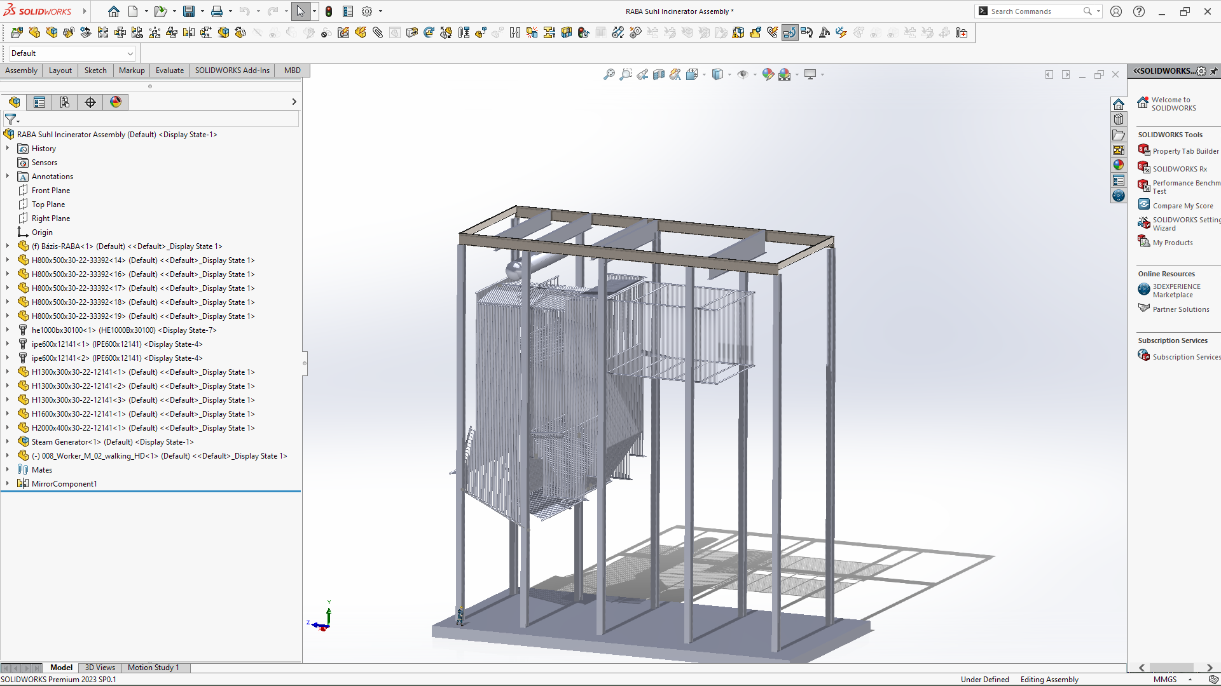This screenshot has width=1221, height=686.
Task: Click the Section View icon
Action: (x=659, y=74)
